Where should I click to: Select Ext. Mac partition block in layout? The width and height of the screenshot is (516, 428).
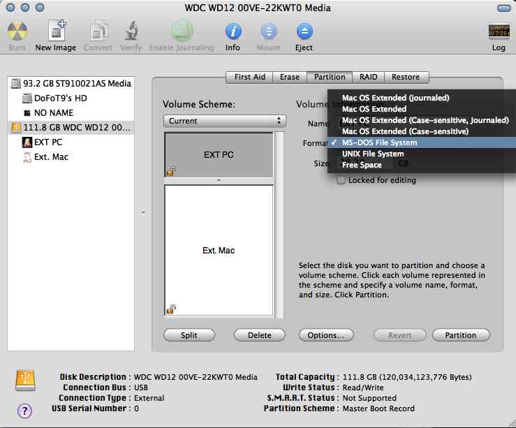(219, 251)
